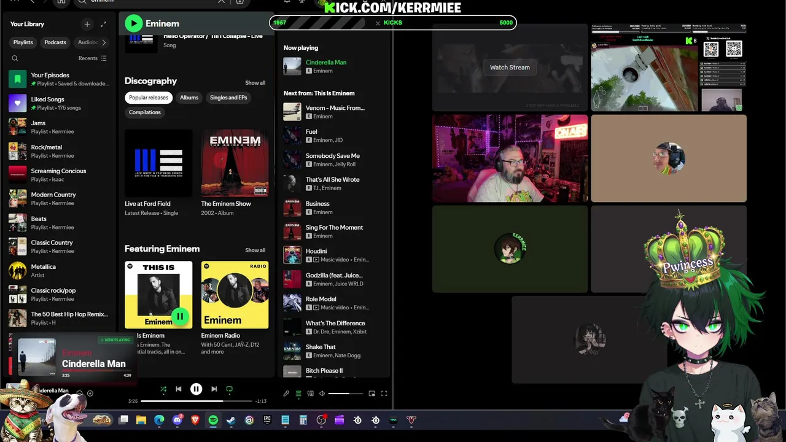This screenshot has height=442, width=786.
Task: Click Show all next to Featuring Eminem
Action: 255,250
